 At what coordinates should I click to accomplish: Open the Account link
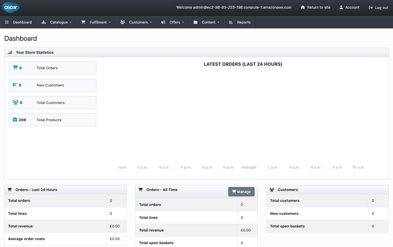350,7
